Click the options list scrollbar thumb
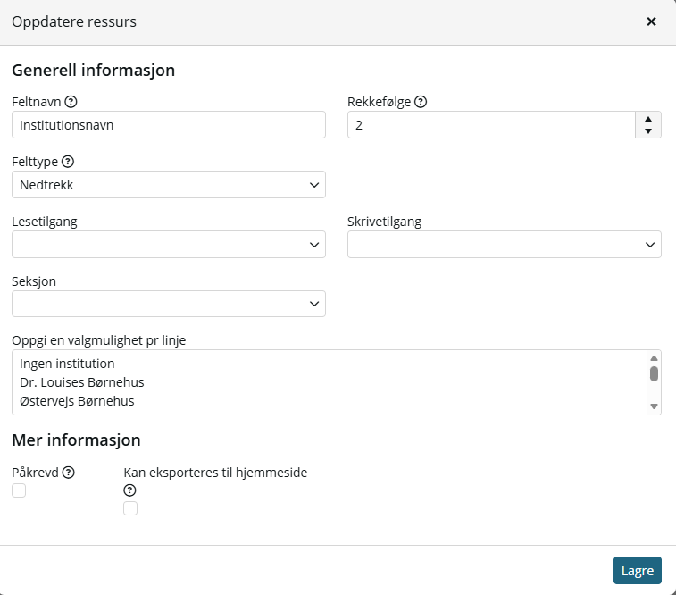Screen dimensions: 676x595 [654, 373]
